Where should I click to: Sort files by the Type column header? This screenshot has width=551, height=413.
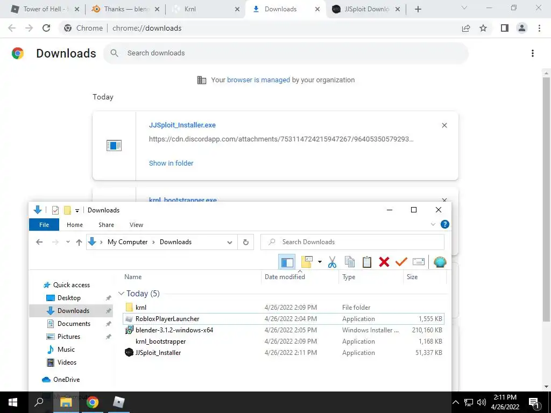coord(349,277)
